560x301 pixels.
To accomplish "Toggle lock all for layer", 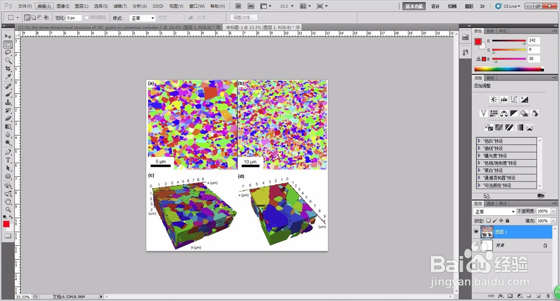I will point(507,221).
